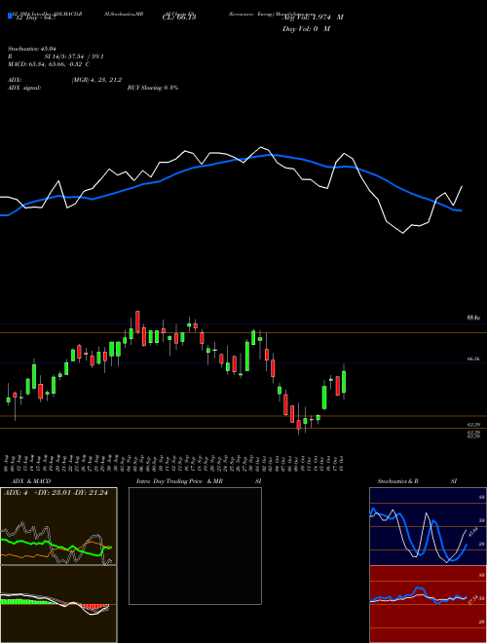Click the 'ADX signal:' label
This screenshot has height=643, width=487.
24,88
